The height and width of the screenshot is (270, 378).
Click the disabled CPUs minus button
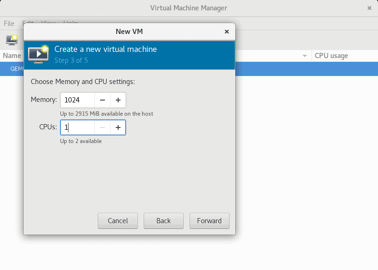[103, 127]
